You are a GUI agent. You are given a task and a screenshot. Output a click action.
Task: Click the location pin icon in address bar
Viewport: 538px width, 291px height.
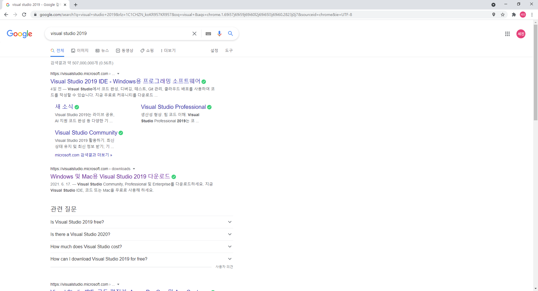click(x=494, y=15)
